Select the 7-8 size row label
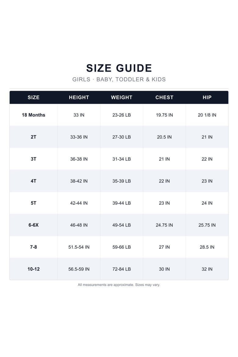This screenshot has height=357, width=238. (34, 247)
